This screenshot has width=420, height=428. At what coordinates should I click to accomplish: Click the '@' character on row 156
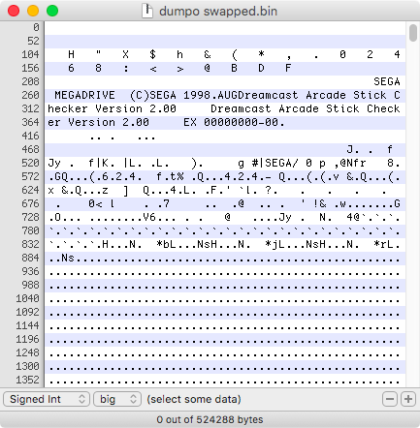point(207,68)
